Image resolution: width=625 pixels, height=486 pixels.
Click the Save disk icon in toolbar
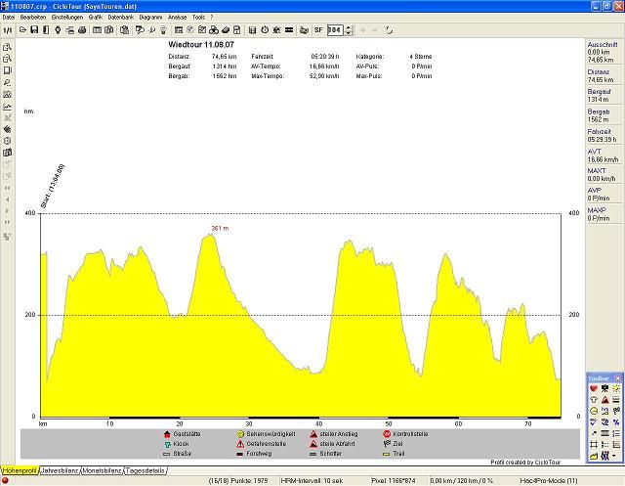pyautogui.click(x=34, y=30)
